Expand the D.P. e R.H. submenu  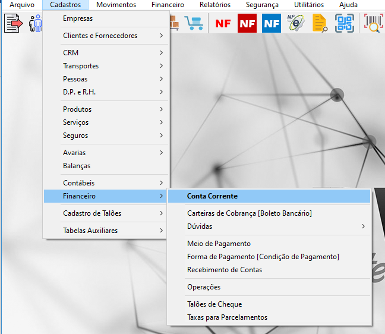click(x=106, y=92)
